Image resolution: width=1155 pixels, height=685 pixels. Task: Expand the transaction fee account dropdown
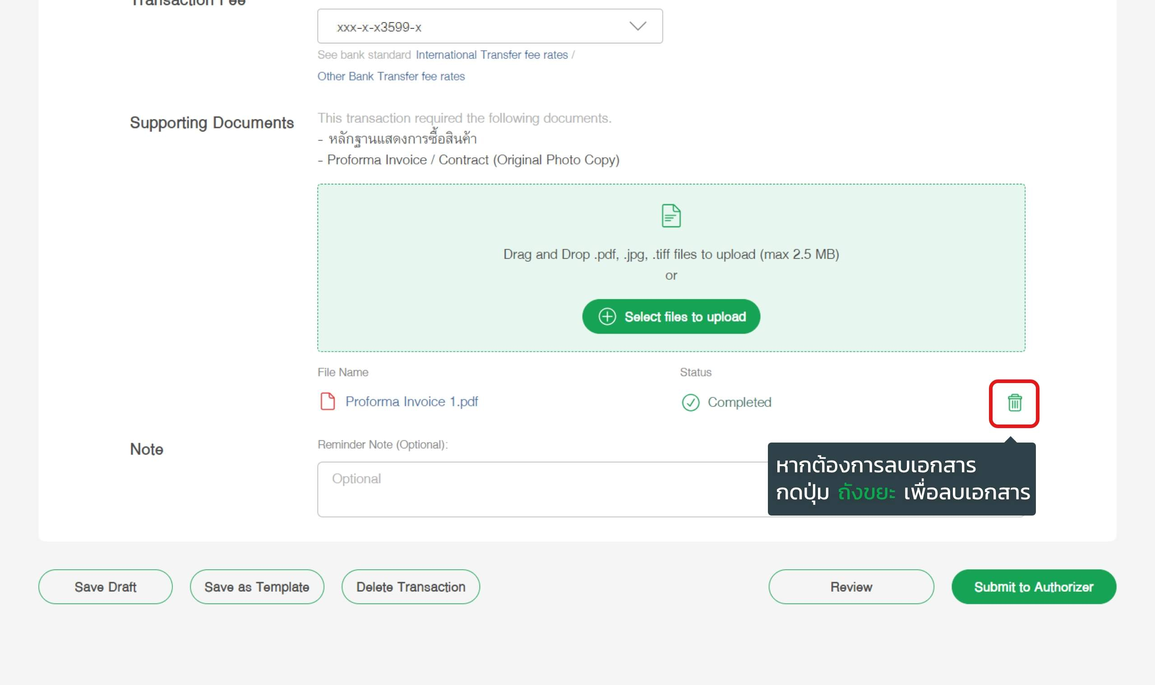(x=638, y=26)
